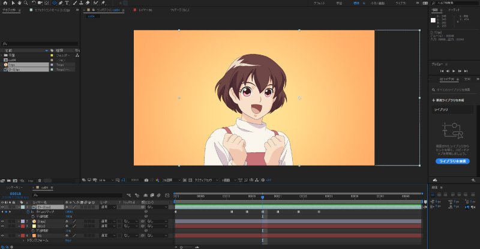Open blend mode dropdown for layer 1

109,208
